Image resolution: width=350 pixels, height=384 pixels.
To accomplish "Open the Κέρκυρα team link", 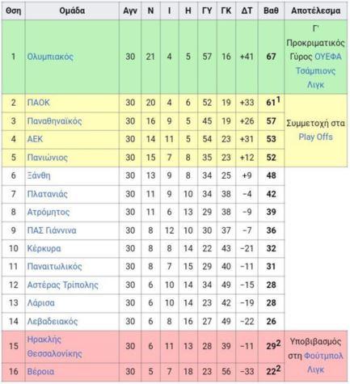I will pyautogui.click(x=44, y=248).
